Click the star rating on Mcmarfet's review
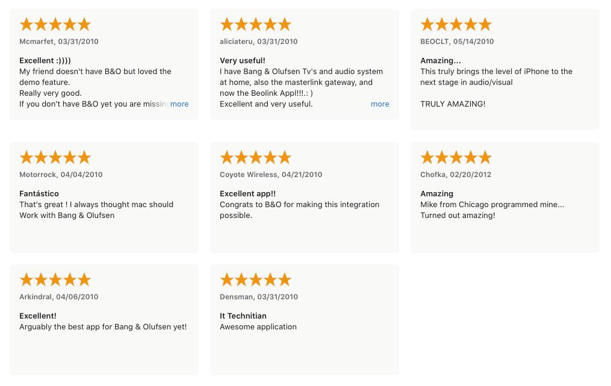 coord(55,25)
